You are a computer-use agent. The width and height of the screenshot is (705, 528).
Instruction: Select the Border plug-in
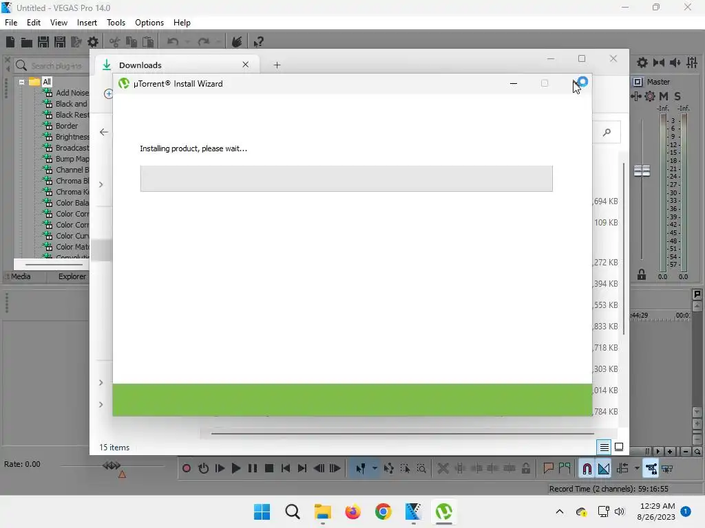67,126
